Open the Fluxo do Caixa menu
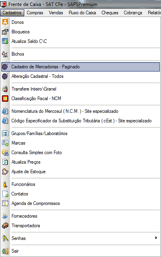 point(82,13)
